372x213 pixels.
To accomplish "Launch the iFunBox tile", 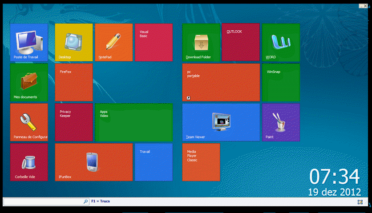I will 94,162.
